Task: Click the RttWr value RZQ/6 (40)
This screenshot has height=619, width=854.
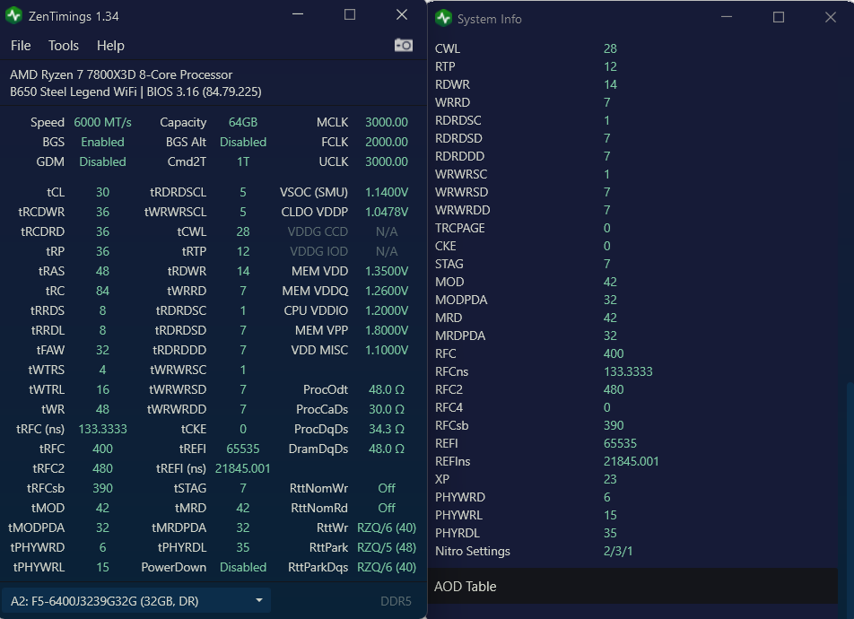Action: (386, 527)
